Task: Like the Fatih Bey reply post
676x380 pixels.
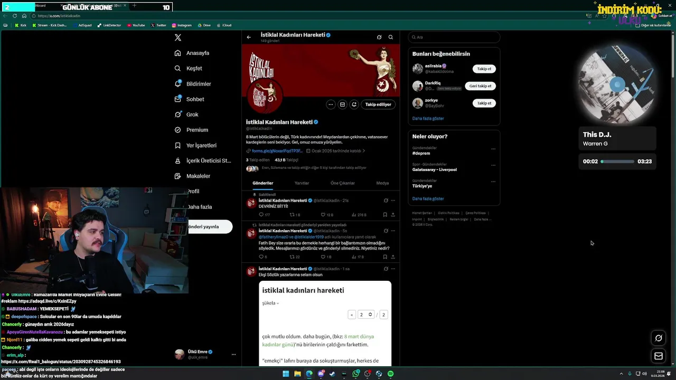Action: pos(326,257)
